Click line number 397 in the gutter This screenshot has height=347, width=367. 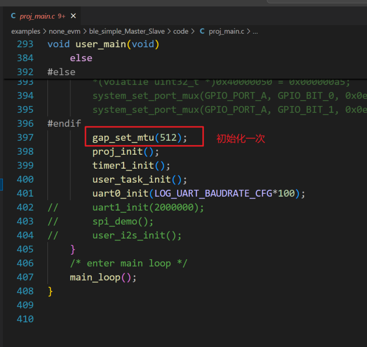(25, 137)
